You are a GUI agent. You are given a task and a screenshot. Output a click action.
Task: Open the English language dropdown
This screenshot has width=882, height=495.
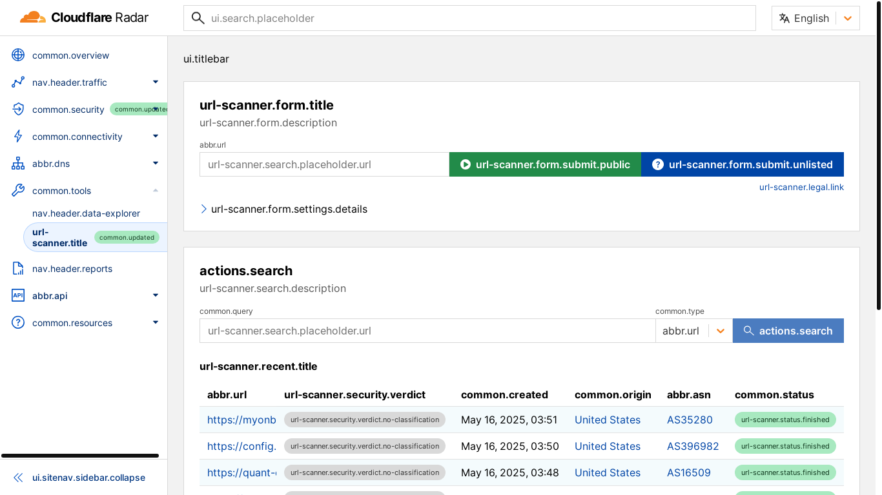click(x=815, y=18)
